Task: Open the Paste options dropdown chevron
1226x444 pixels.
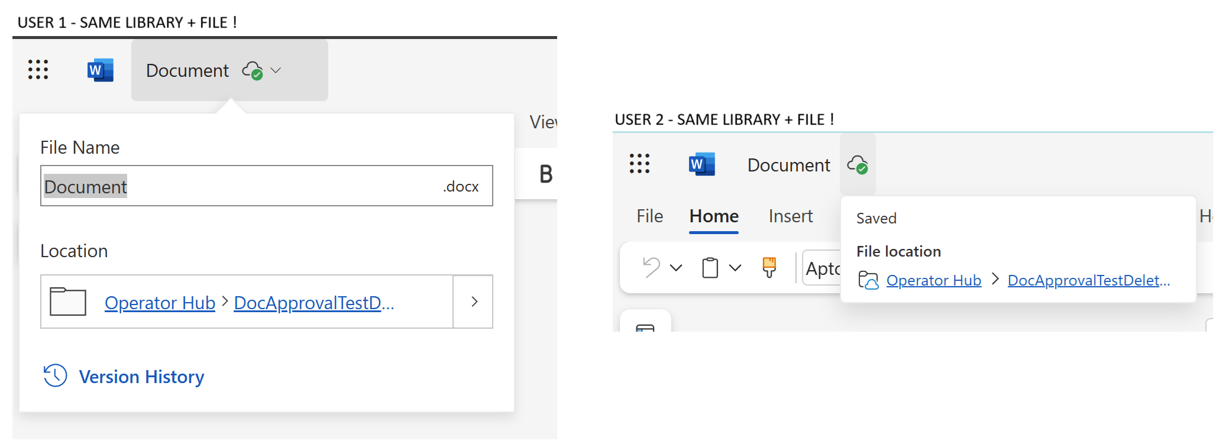Action: pyautogui.click(x=735, y=267)
